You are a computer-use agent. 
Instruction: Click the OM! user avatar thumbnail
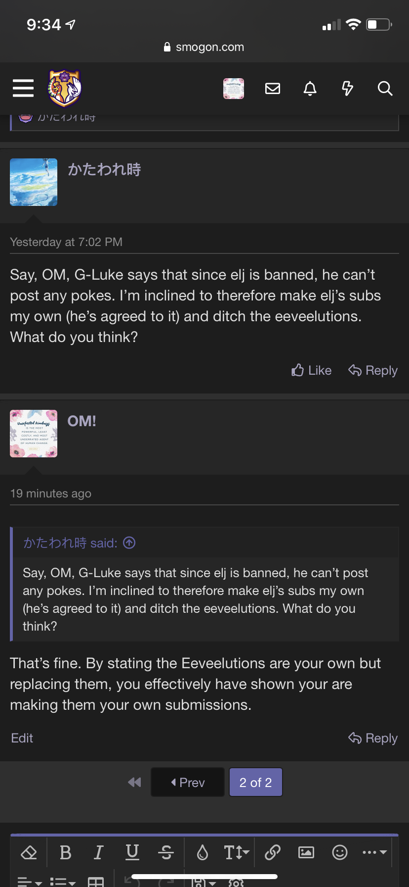(x=34, y=434)
